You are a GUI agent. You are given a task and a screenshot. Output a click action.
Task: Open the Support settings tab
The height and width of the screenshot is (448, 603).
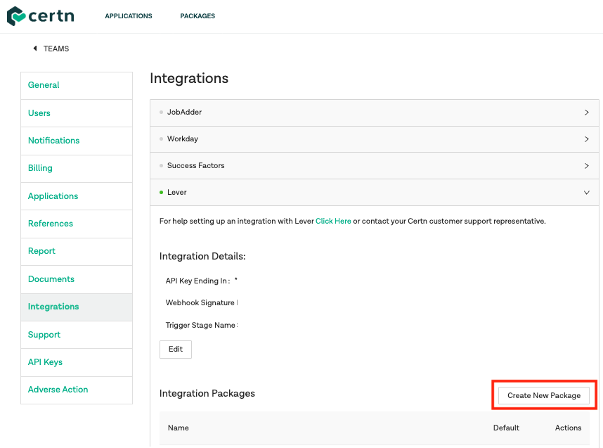coord(77,335)
